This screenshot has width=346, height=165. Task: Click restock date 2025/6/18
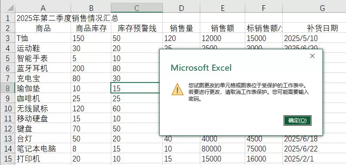click(x=314, y=139)
